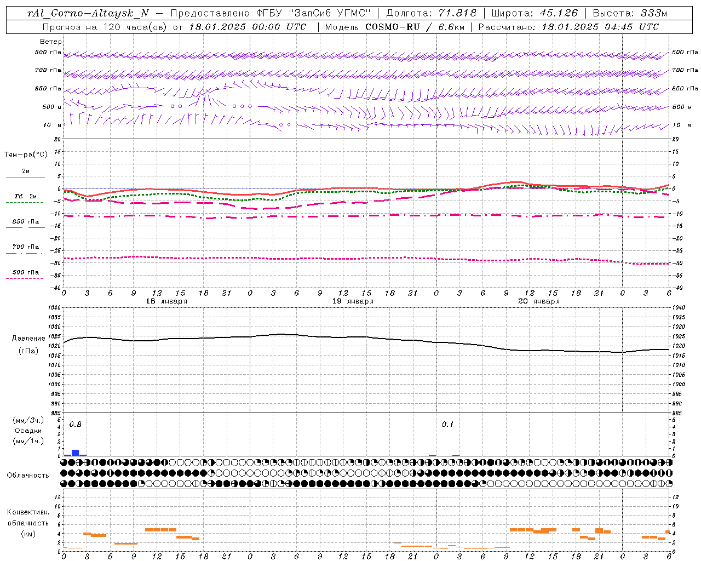Viewport: 701px width, 561px height.
Task: Click the '(мм/1ч.)' precipitation unit label
Action: click(28, 440)
